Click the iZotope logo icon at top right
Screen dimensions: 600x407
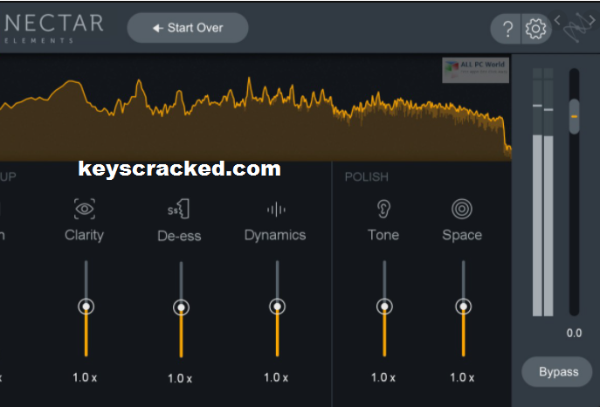pyautogui.click(x=576, y=28)
